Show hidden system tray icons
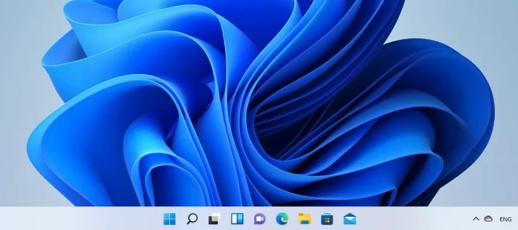 coord(476,218)
